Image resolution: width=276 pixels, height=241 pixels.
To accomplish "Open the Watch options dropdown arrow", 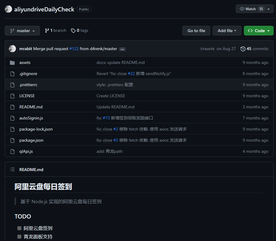I will coord(268,9).
